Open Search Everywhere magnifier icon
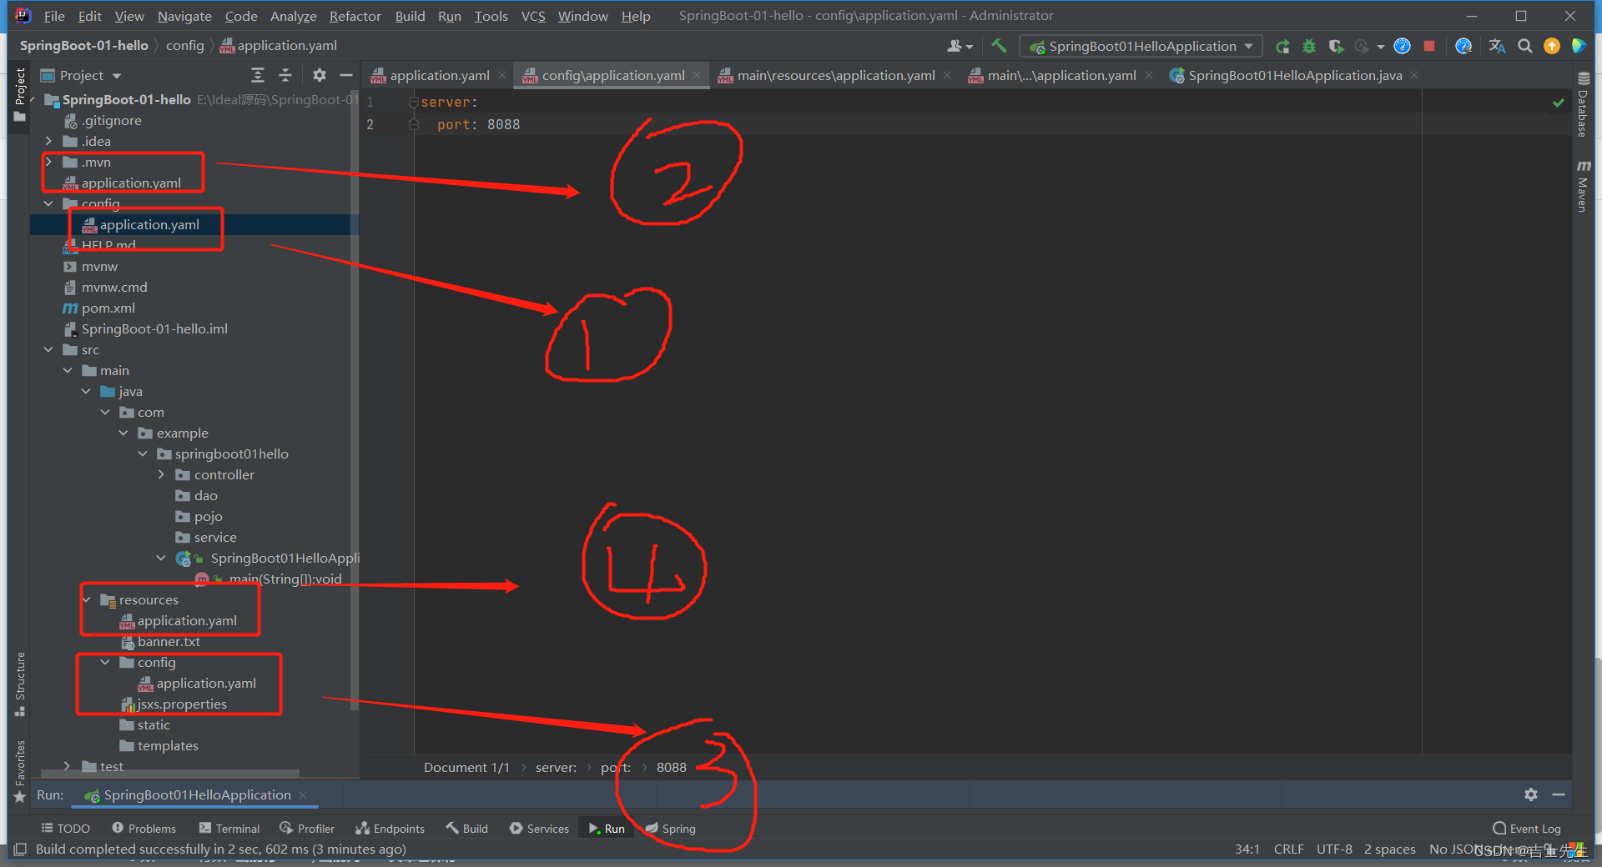Viewport: 1602px width, 867px height. 1524,46
